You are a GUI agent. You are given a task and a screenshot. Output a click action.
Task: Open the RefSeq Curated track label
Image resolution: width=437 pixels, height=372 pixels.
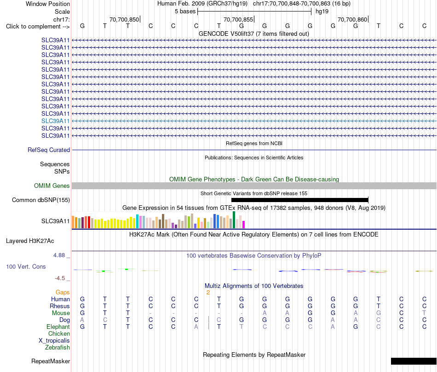tap(49, 150)
